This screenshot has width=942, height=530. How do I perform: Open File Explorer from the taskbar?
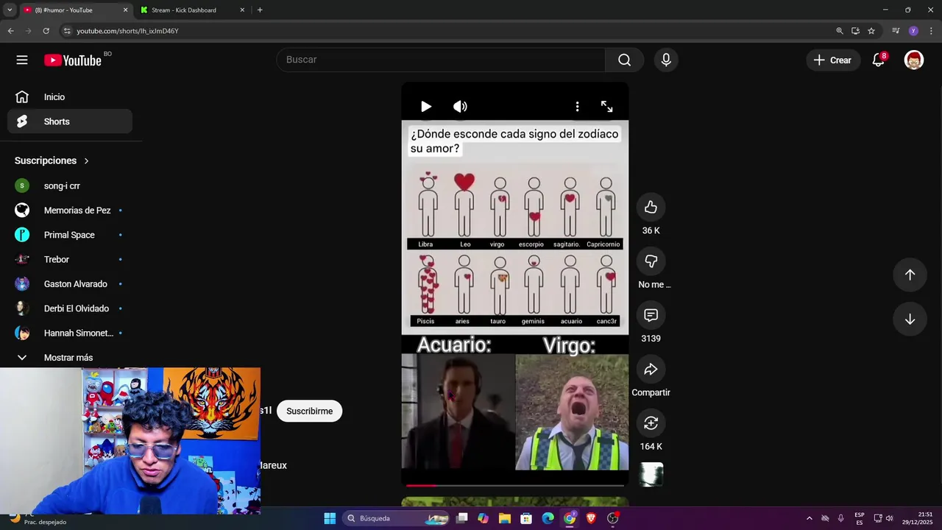(505, 518)
